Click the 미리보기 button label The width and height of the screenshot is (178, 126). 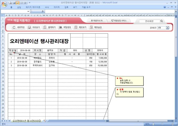pos(36,28)
